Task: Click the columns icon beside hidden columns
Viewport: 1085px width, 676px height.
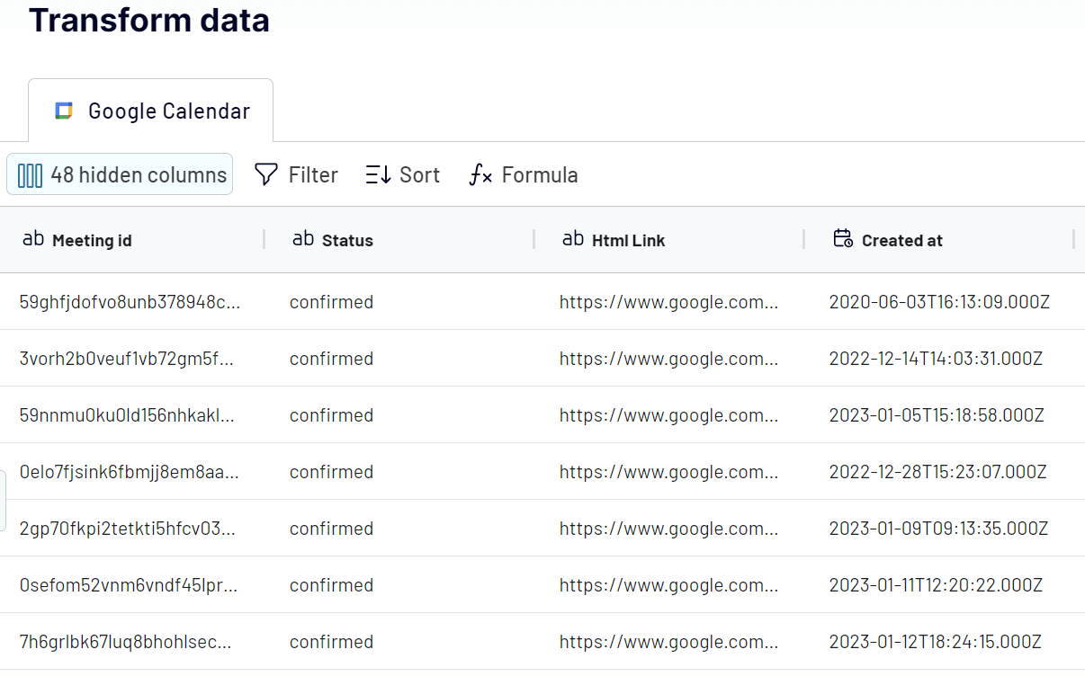Action: pyautogui.click(x=30, y=174)
